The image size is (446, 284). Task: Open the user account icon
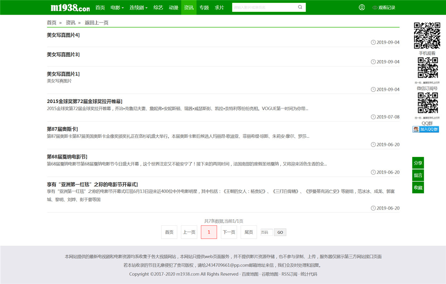point(362,7)
